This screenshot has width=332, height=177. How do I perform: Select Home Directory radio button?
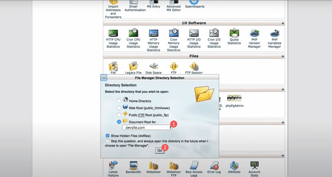[x=119, y=101]
